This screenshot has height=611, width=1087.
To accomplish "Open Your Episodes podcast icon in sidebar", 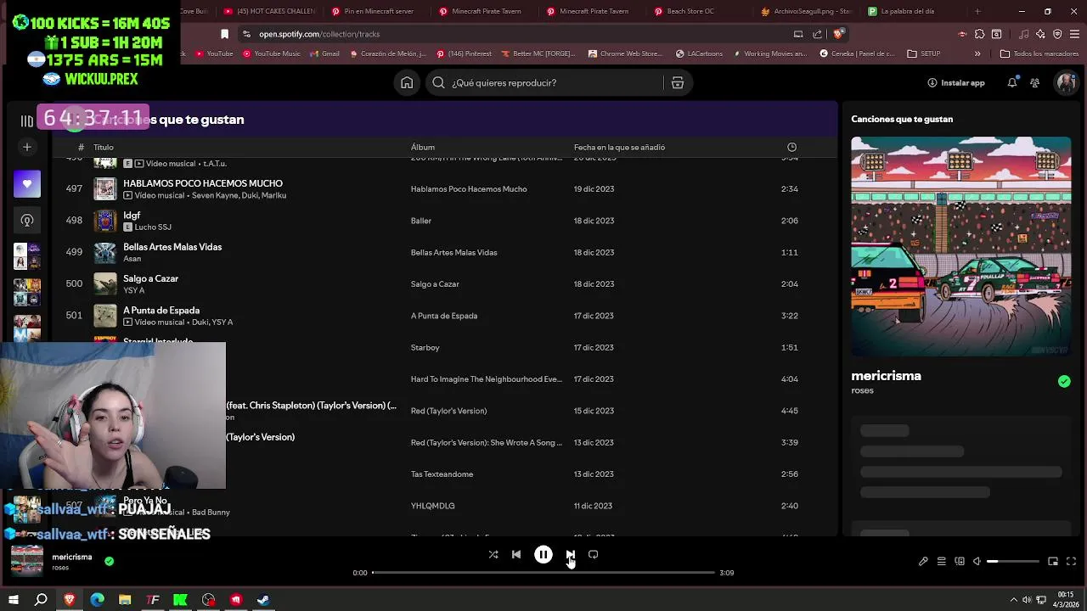I will pos(27,220).
